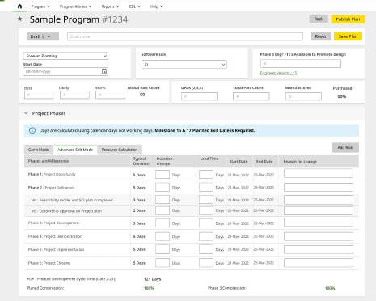Switch to Gantt Mode tab
Image resolution: width=376 pixels, height=301 pixels.
39,150
